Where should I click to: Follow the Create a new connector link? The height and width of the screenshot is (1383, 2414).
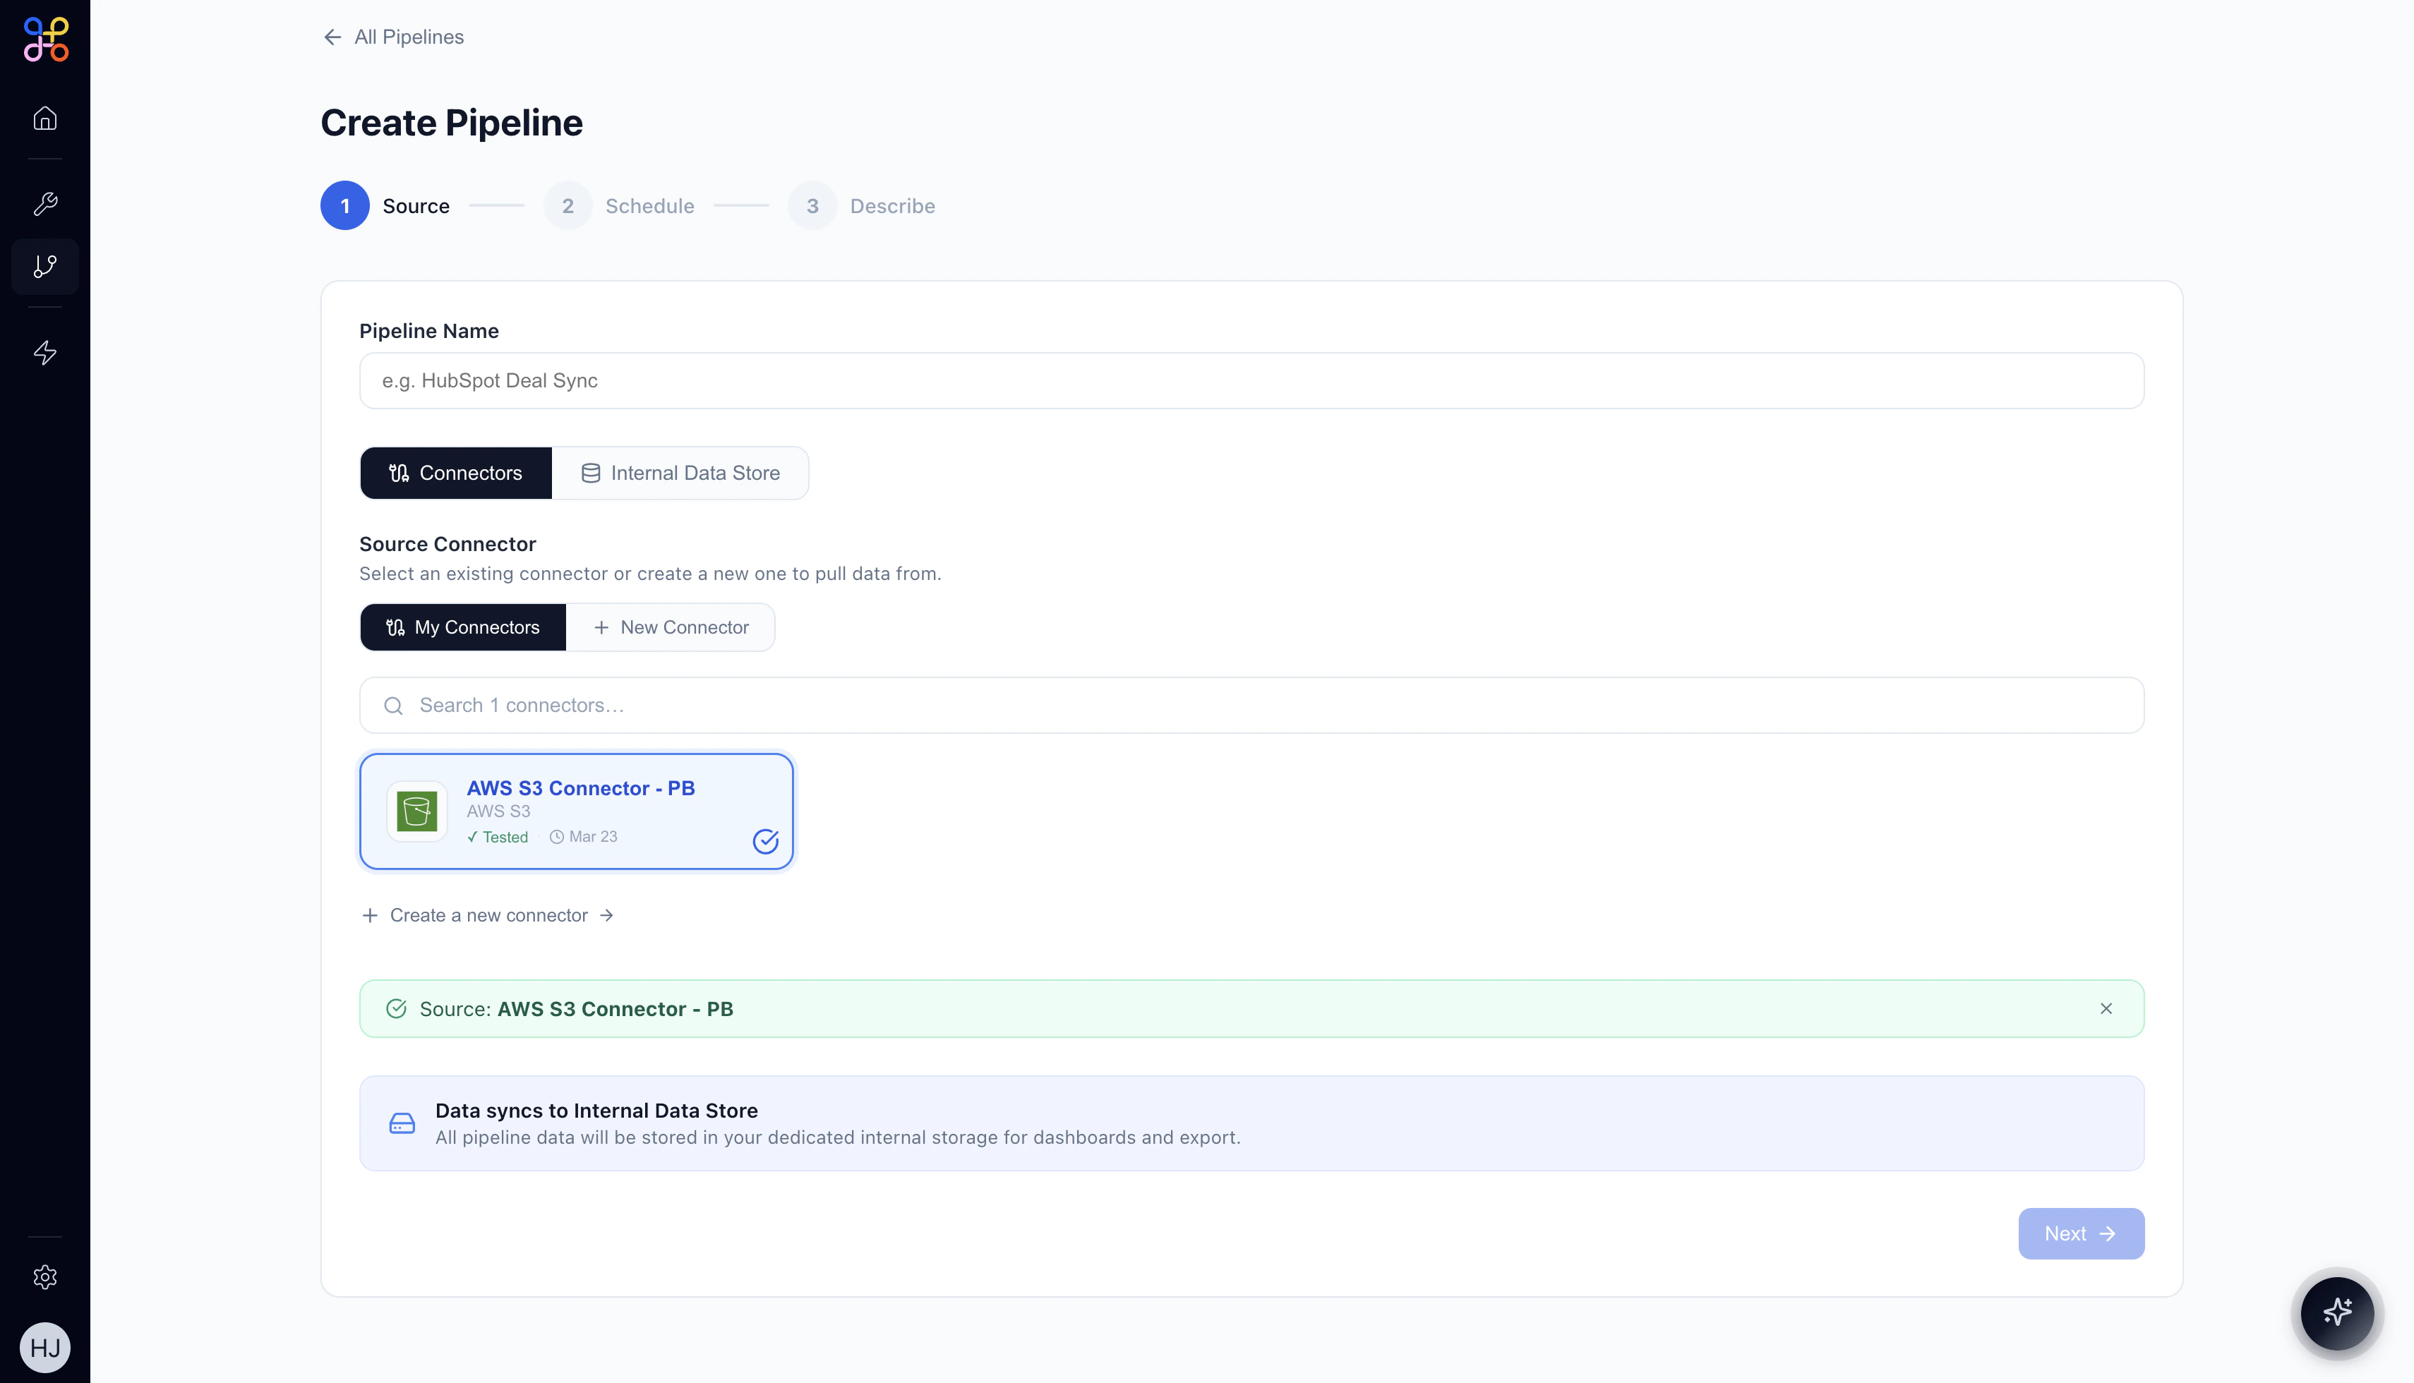click(488, 914)
